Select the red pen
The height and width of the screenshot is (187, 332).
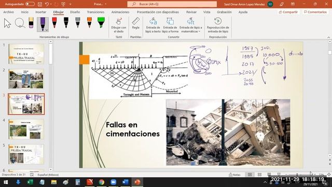[x=54, y=23]
